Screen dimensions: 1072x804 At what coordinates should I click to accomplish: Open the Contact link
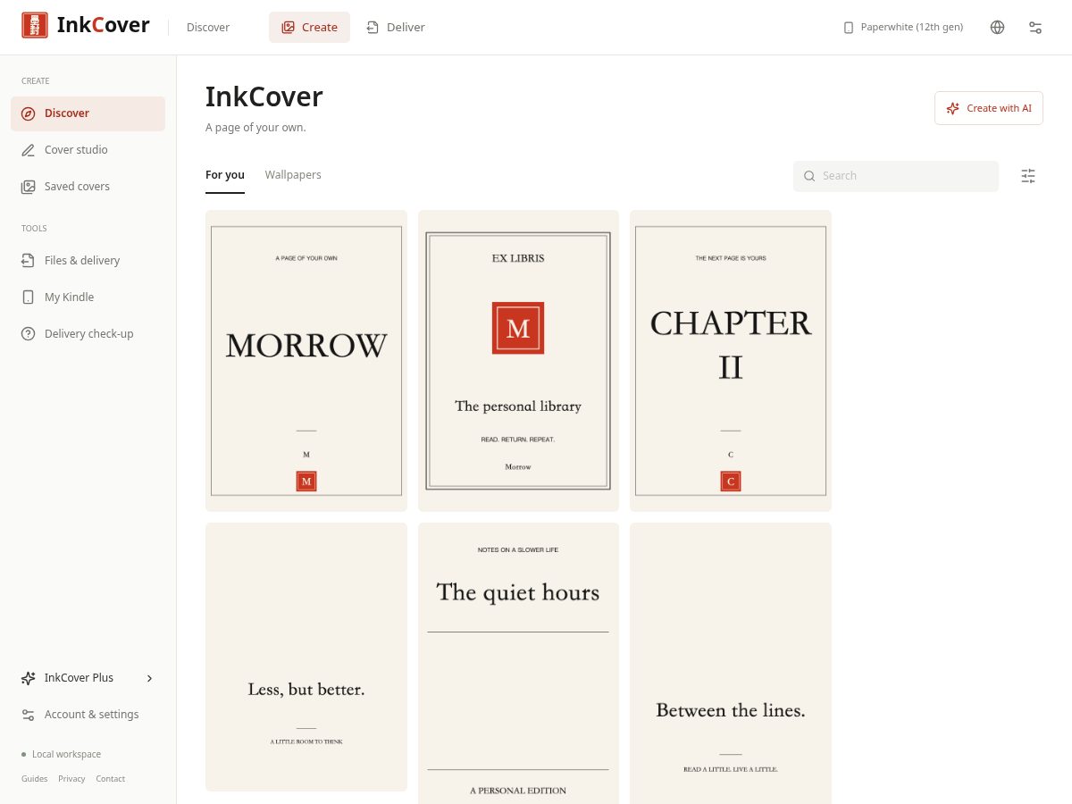(x=111, y=779)
